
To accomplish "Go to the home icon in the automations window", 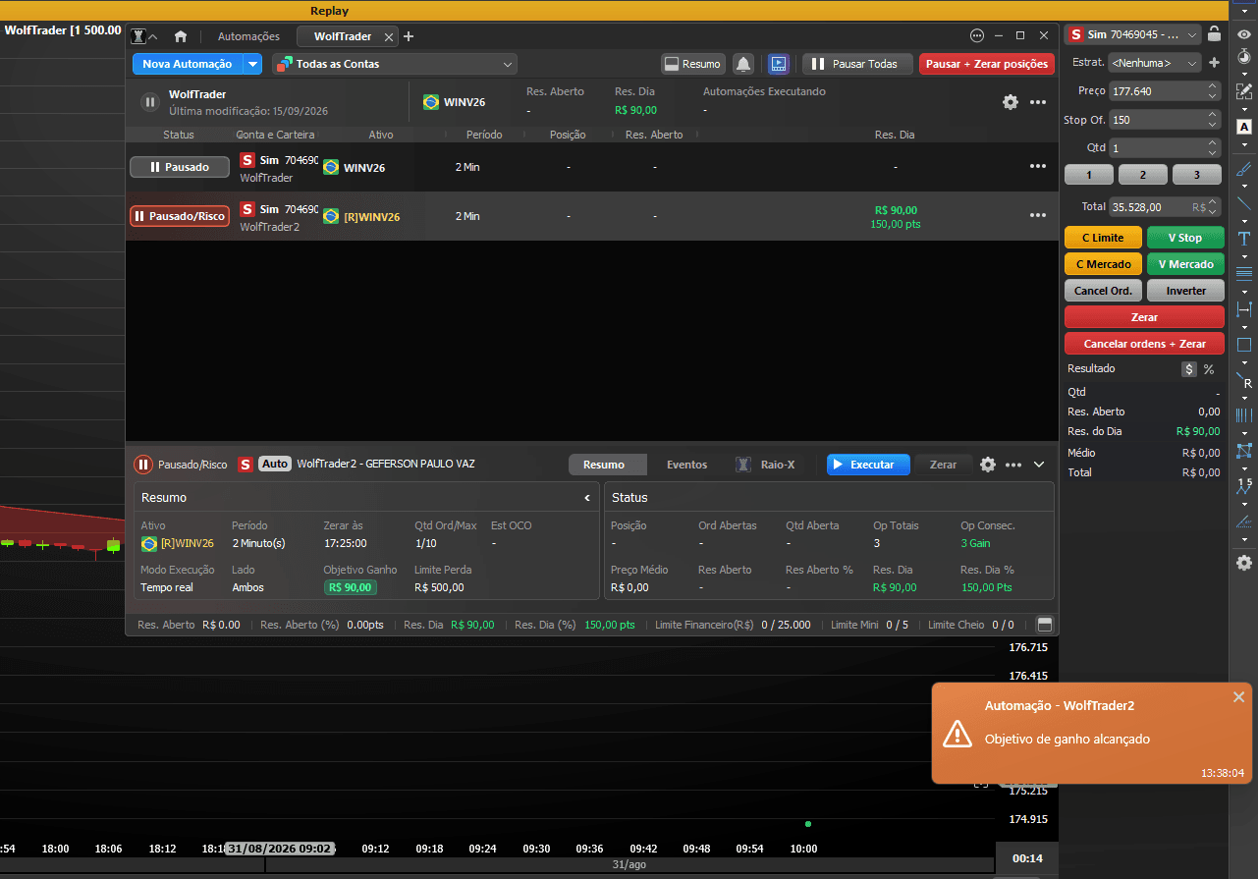I will tap(181, 36).
